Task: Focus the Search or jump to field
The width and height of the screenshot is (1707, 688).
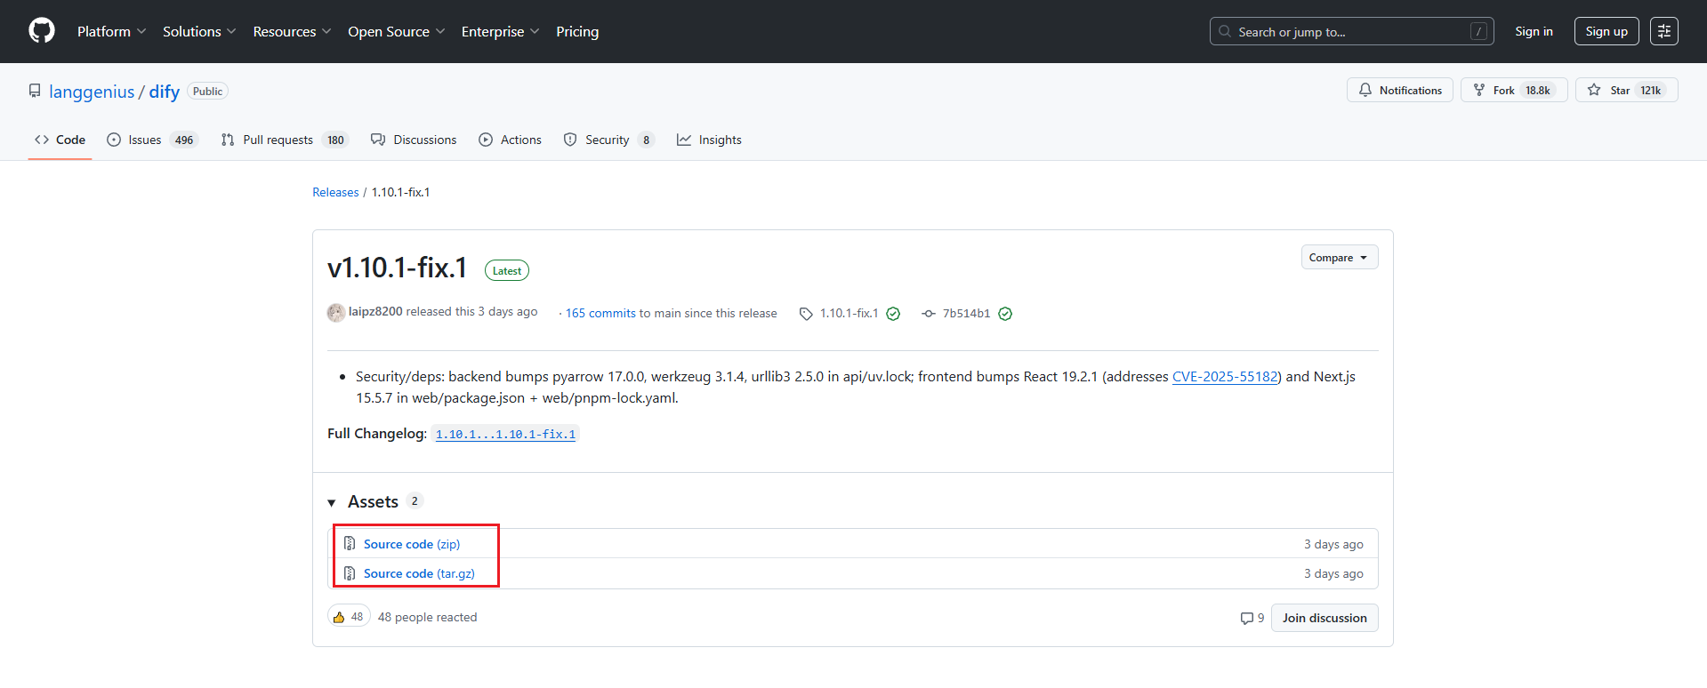Action: point(1351,31)
